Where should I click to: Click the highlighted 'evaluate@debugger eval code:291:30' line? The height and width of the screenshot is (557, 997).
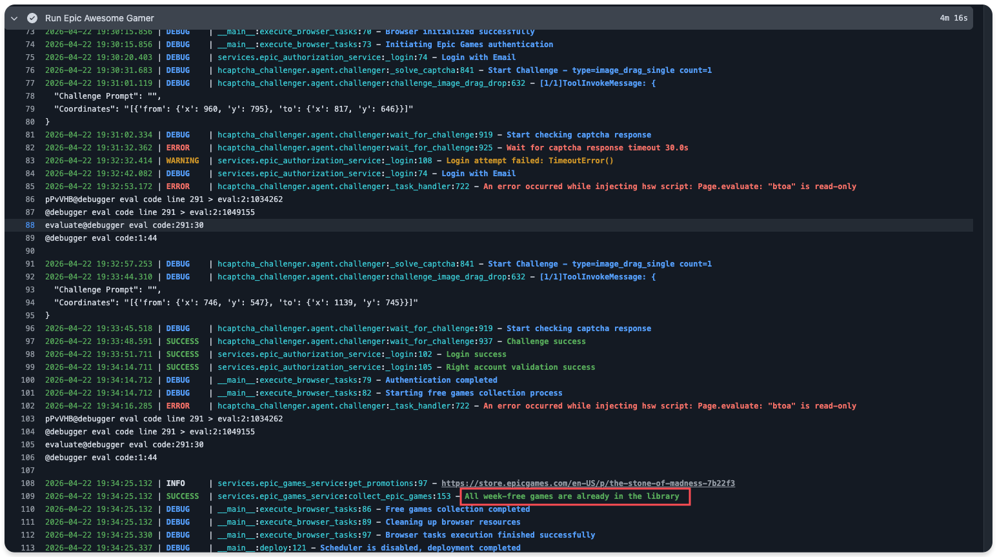[125, 225]
